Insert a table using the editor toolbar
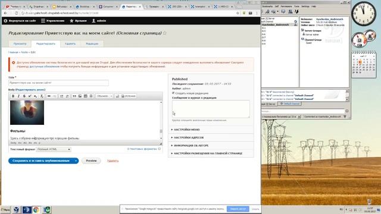Image resolution: width=381 pixels, height=214 pixels. point(86,96)
